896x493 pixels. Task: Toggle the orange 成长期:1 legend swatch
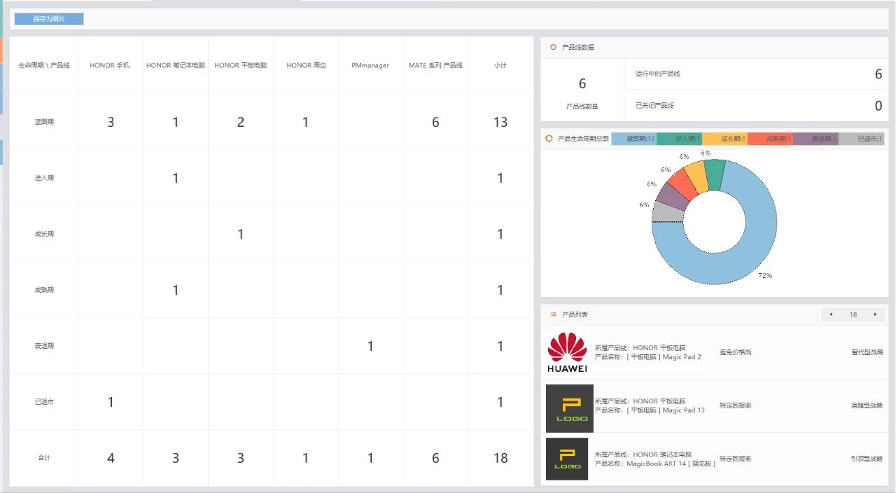(x=724, y=139)
